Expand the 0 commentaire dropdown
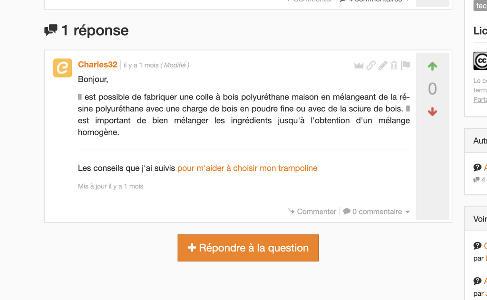Screen dimensions: 487x300 pos(377,212)
